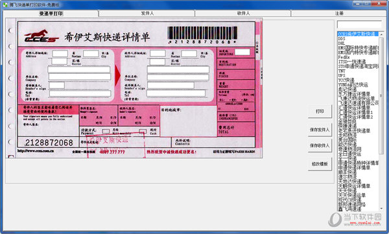Select EMS国内特快专递 in the list
This screenshot has width=389, height=234.
pyautogui.click(x=358, y=53)
